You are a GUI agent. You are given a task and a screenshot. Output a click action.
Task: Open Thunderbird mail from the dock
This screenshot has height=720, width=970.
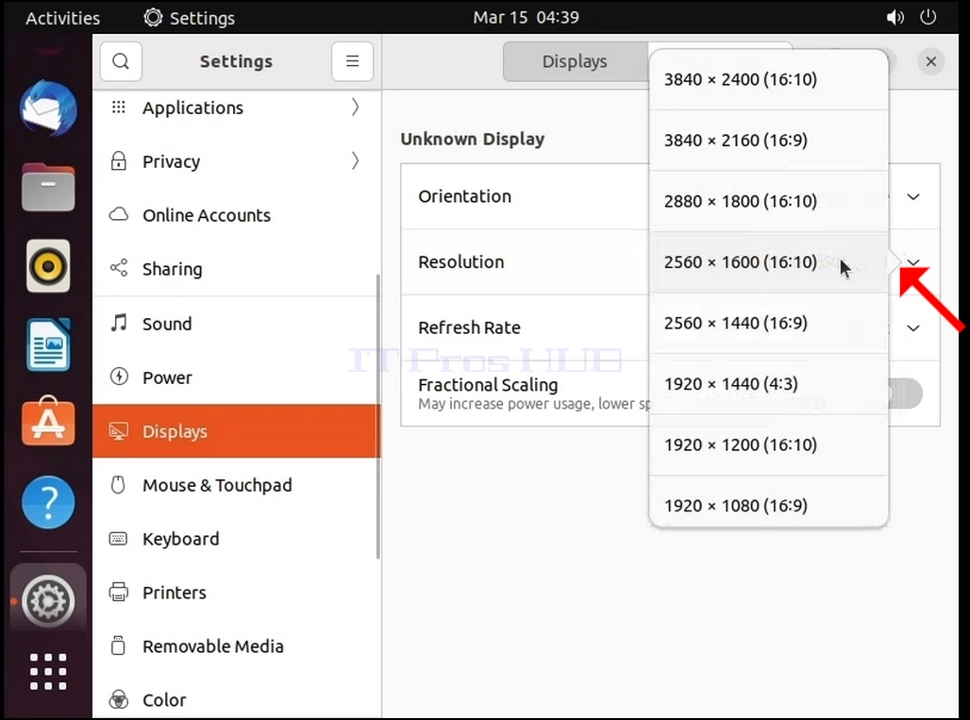[48, 109]
